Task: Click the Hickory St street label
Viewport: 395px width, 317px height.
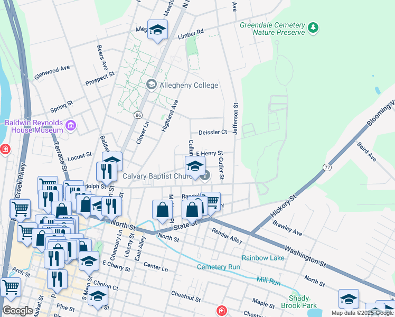Action: click(x=284, y=206)
